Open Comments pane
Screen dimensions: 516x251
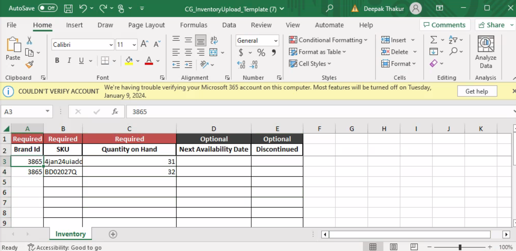(x=444, y=25)
